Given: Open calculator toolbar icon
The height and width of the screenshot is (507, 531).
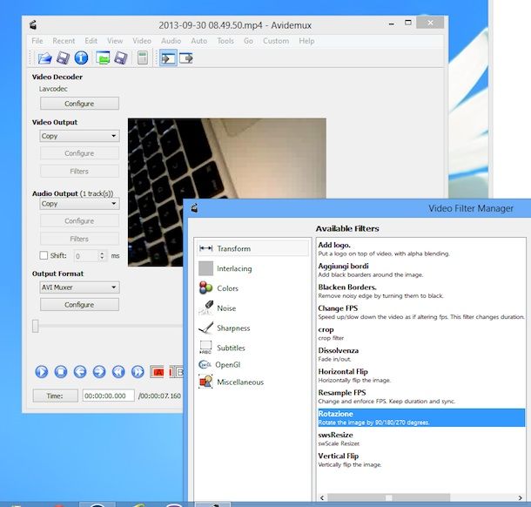Looking at the screenshot, I should tap(143, 58).
